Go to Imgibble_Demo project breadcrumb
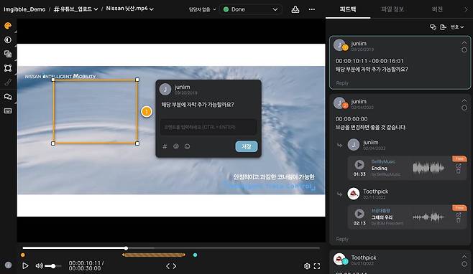473x274 pixels. click(24, 9)
